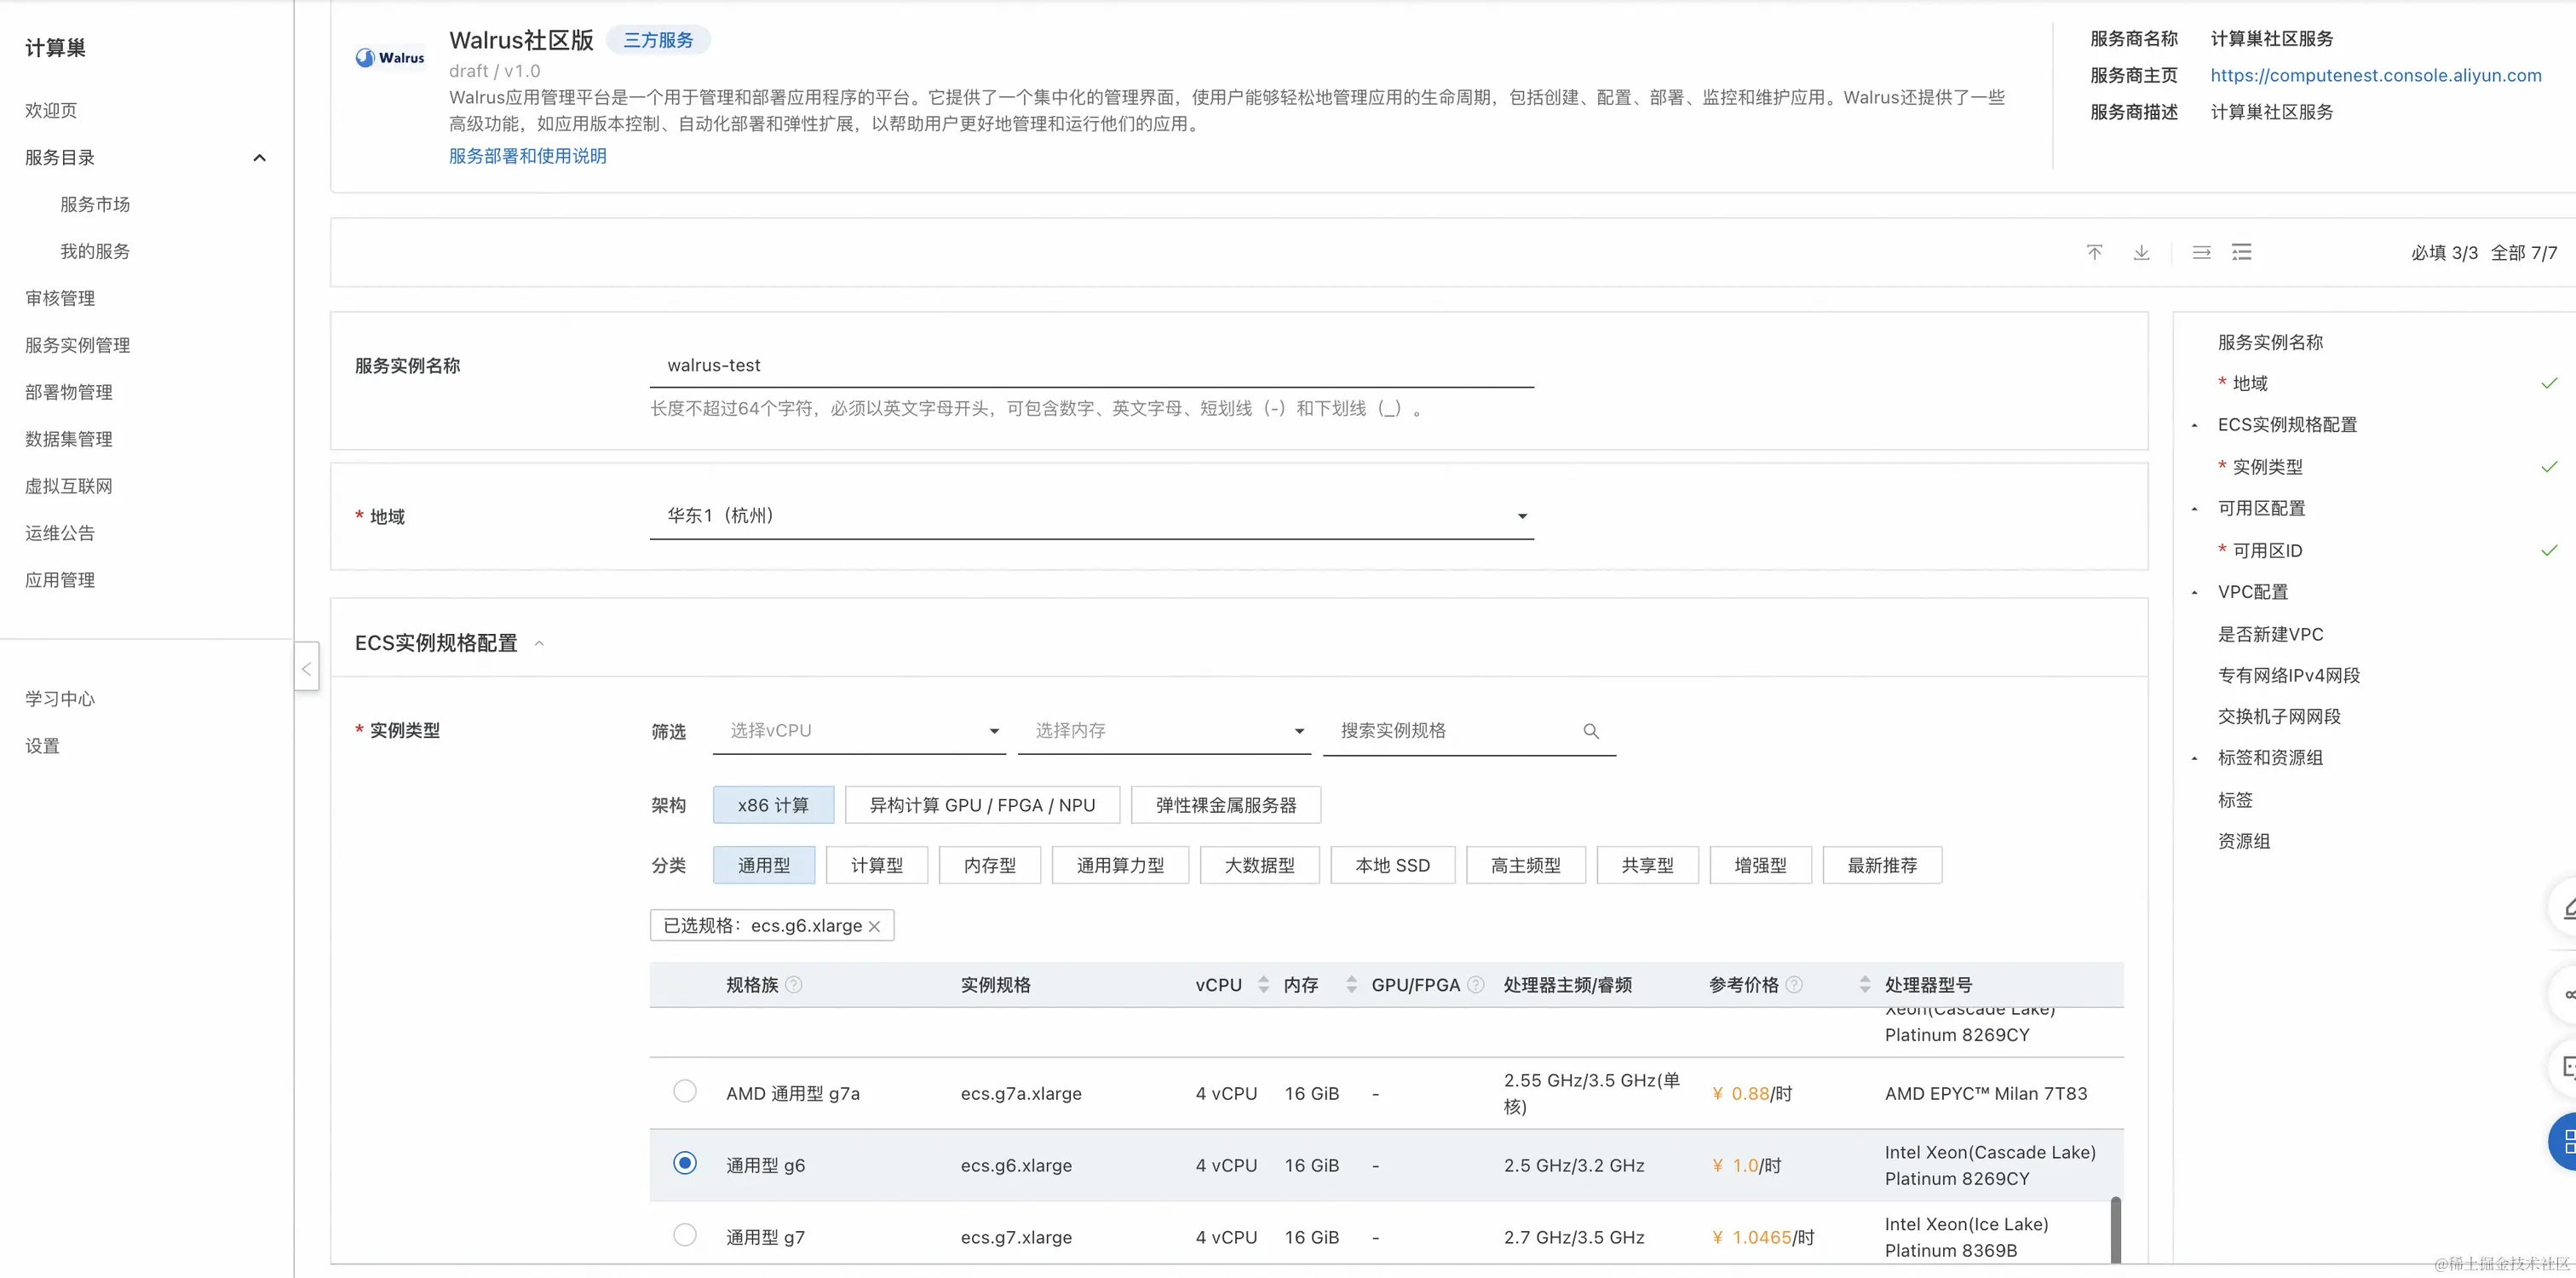
Task: Open the 服务部署和使用说明 link
Action: pos(527,156)
